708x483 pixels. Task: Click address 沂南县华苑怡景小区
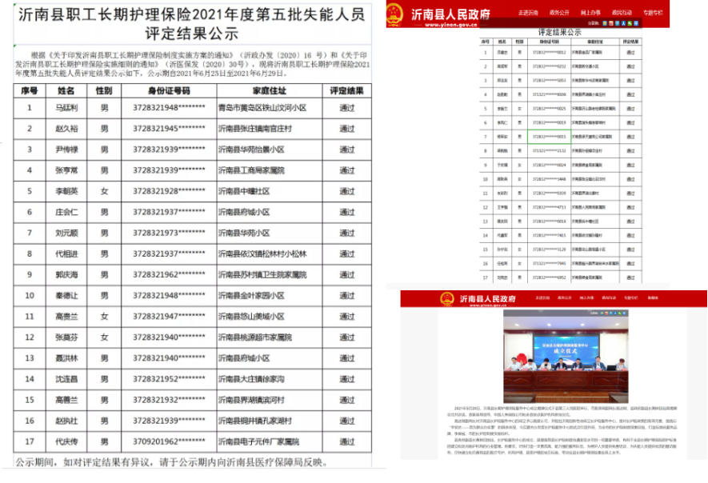251,150
